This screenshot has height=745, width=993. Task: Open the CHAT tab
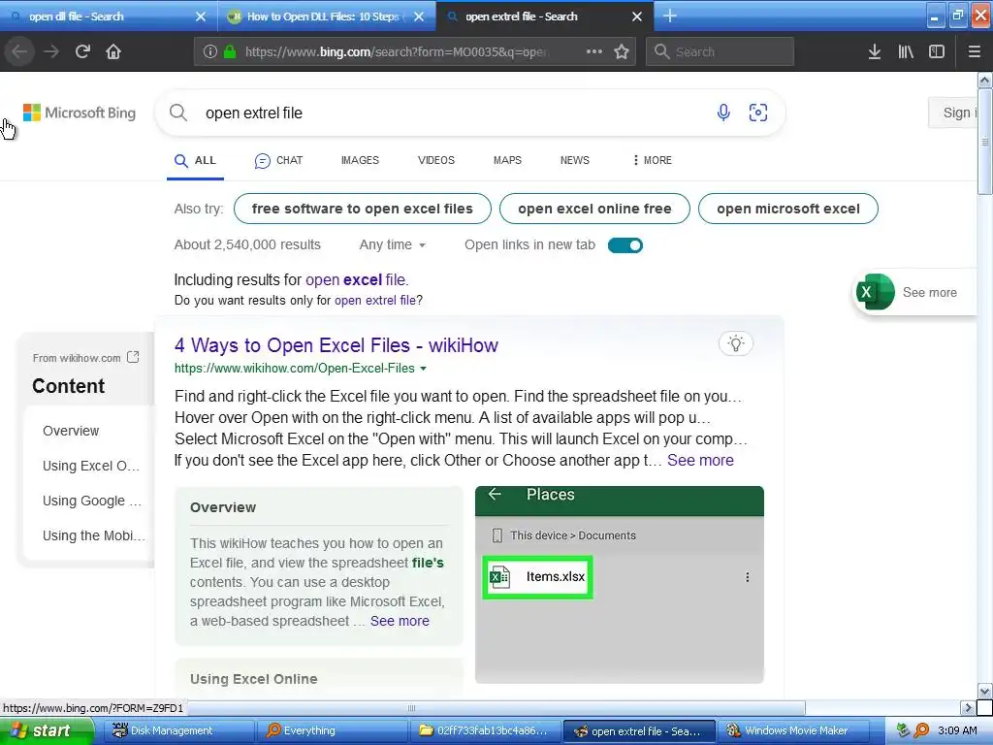coord(278,160)
